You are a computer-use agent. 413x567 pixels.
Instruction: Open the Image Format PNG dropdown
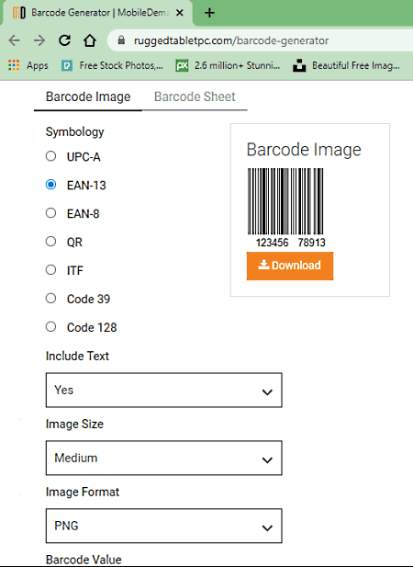coord(164,526)
